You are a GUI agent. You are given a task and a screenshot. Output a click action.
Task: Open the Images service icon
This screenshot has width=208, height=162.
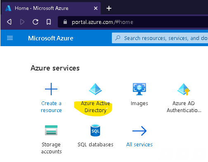139,89
